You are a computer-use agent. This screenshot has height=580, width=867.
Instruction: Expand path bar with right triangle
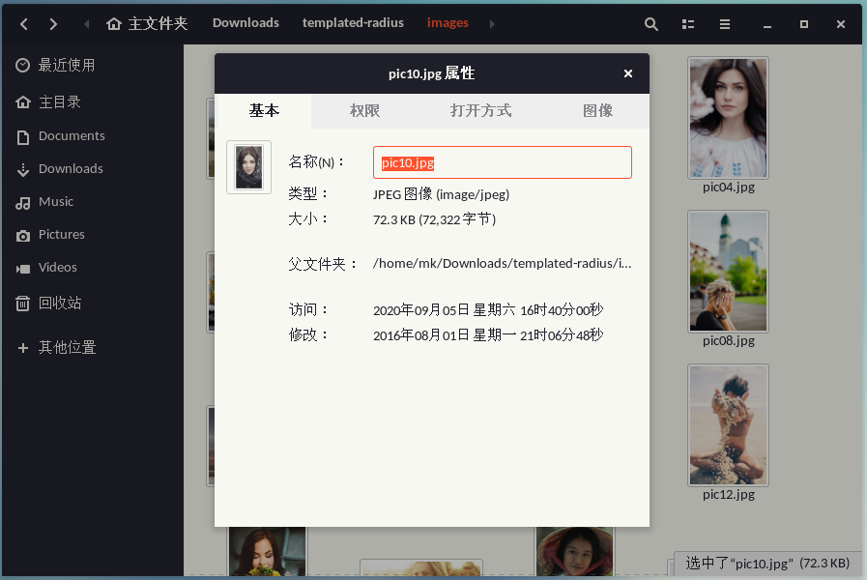(x=492, y=23)
